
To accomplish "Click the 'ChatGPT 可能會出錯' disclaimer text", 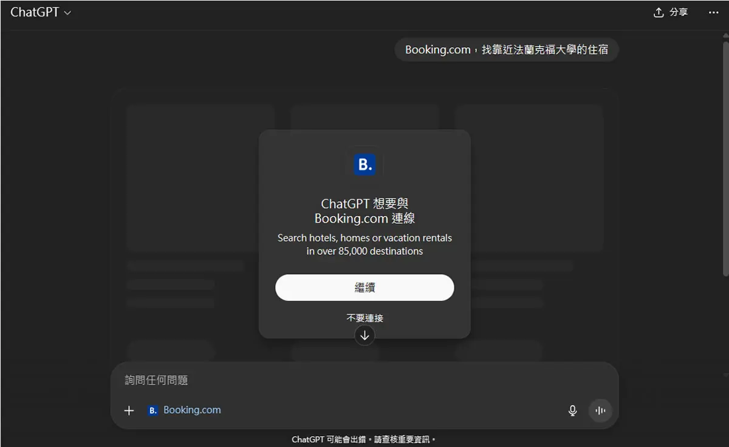I will [364, 440].
